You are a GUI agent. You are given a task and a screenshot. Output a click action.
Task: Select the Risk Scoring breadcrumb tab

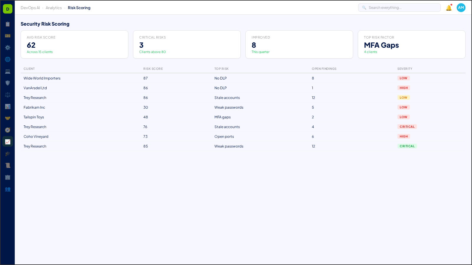tap(79, 8)
